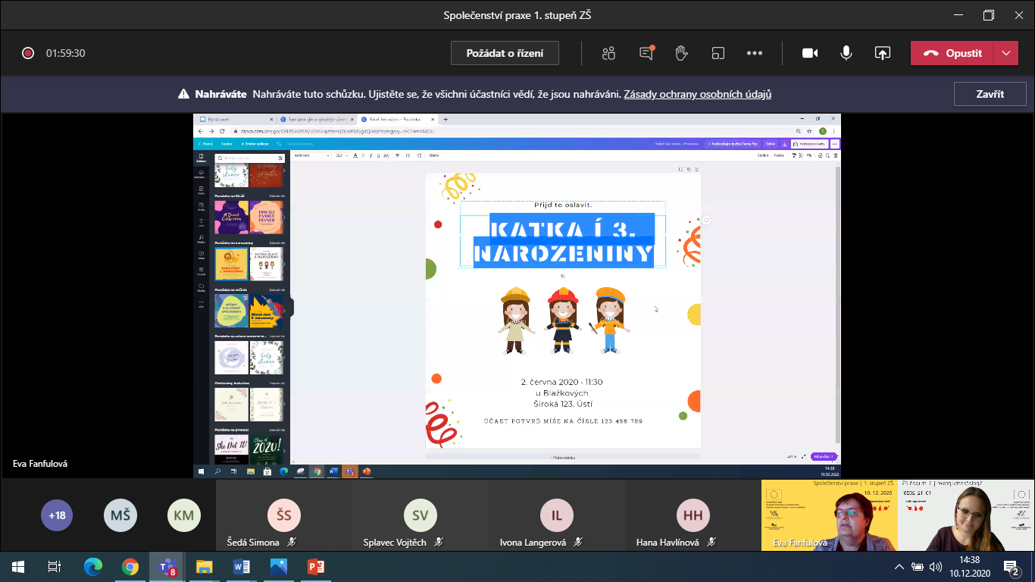Click the Požádat o řízení button
Image resolution: width=1035 pixels, height=582 pixels.
tap(505, 53)
